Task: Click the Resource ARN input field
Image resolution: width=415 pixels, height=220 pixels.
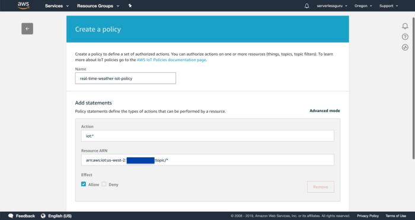Action: click(x=207, y=160)
